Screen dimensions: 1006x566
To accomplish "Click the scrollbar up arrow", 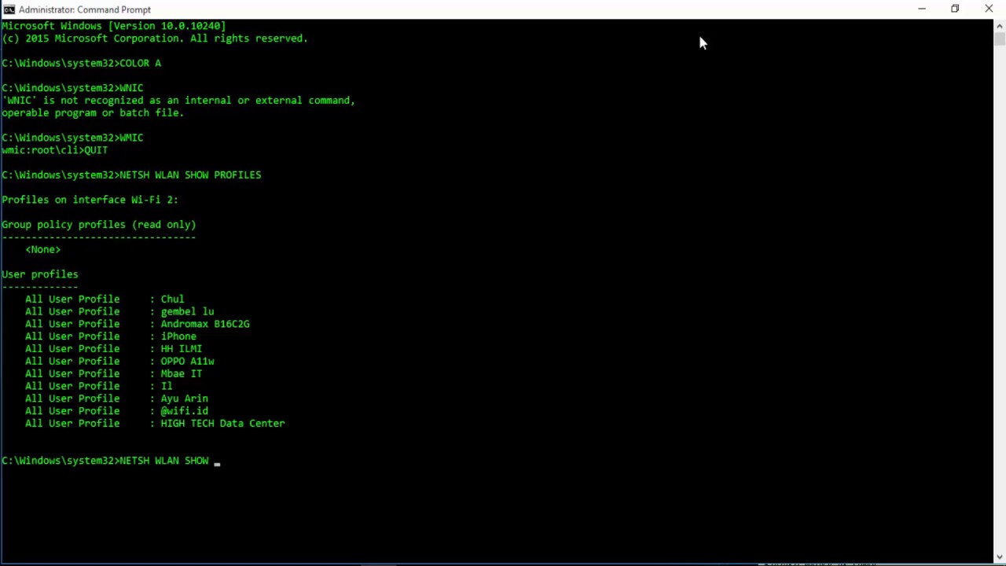I will [x=999, y=24].
